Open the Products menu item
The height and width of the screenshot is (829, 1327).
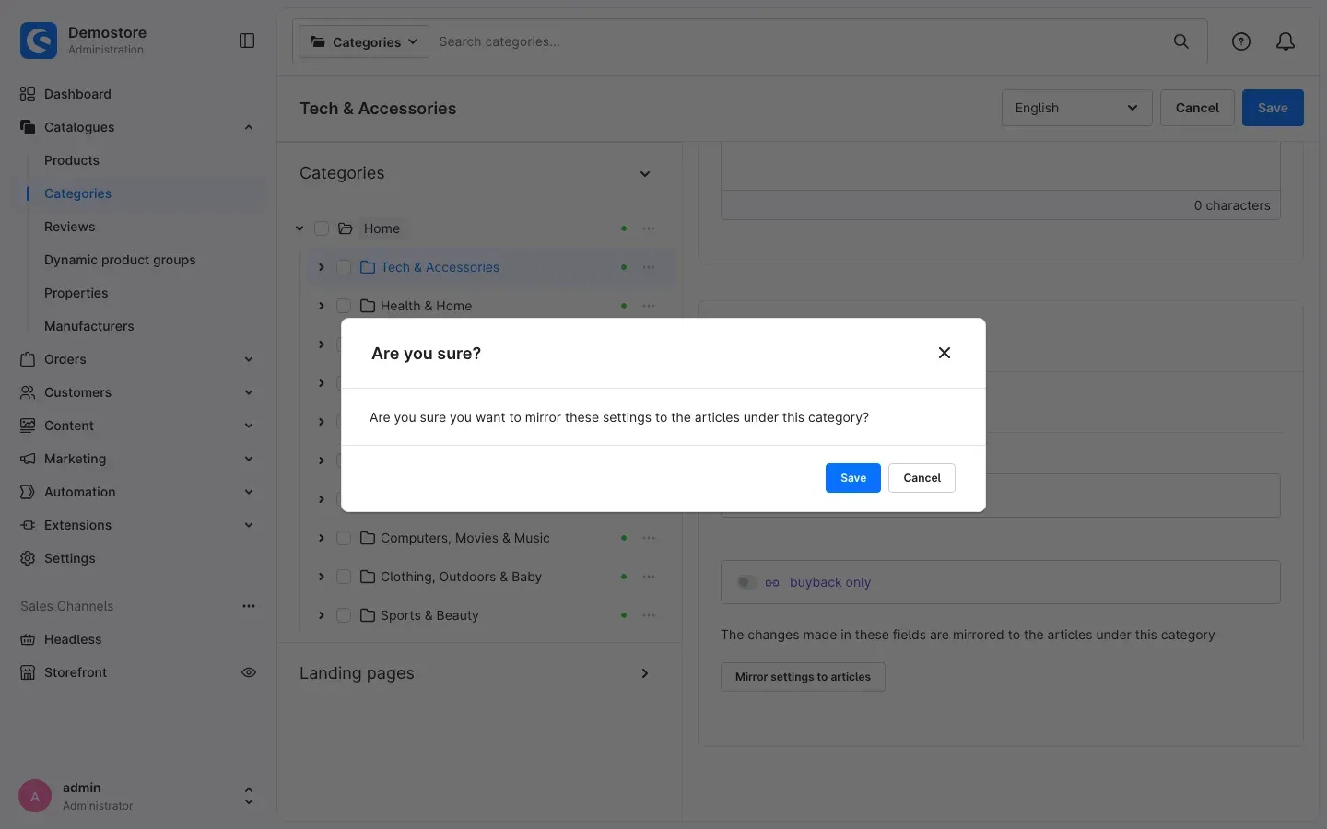pos(72,160)
